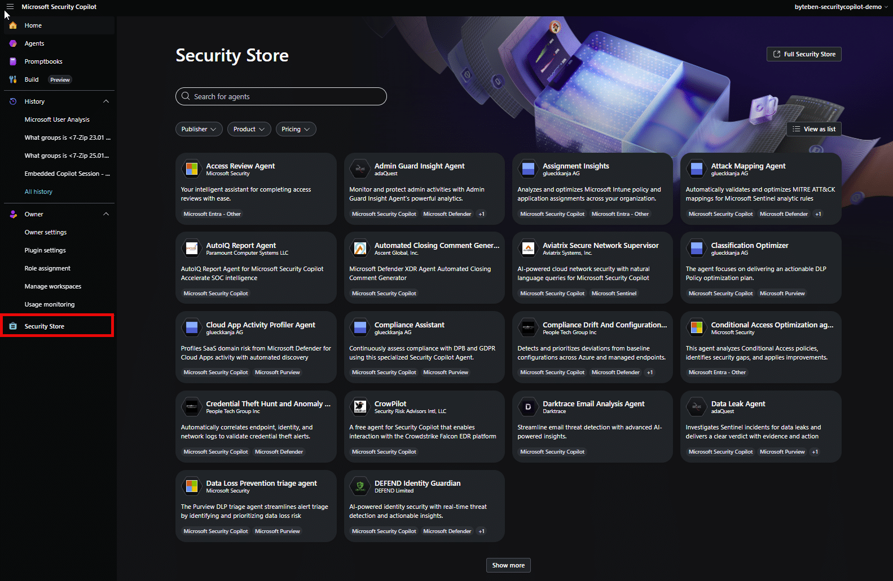Click the Promptbooks sidebar icon
Viewport: 893px width, 581px height.
[13, 61]
